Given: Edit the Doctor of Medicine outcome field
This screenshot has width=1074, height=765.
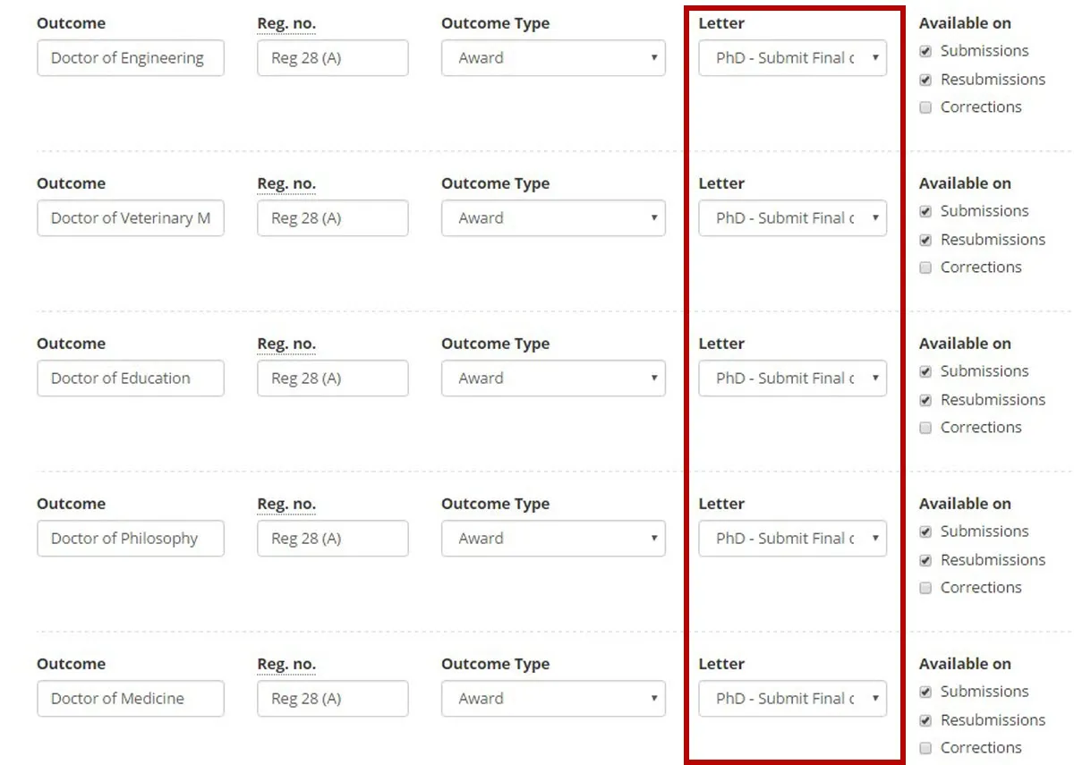Looking at the screenshot, I should click(130, 698).
